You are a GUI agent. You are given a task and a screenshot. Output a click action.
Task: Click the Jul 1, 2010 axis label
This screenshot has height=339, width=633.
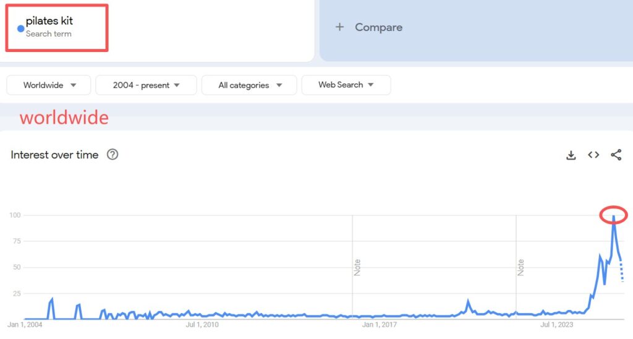[x=203, y=324]
